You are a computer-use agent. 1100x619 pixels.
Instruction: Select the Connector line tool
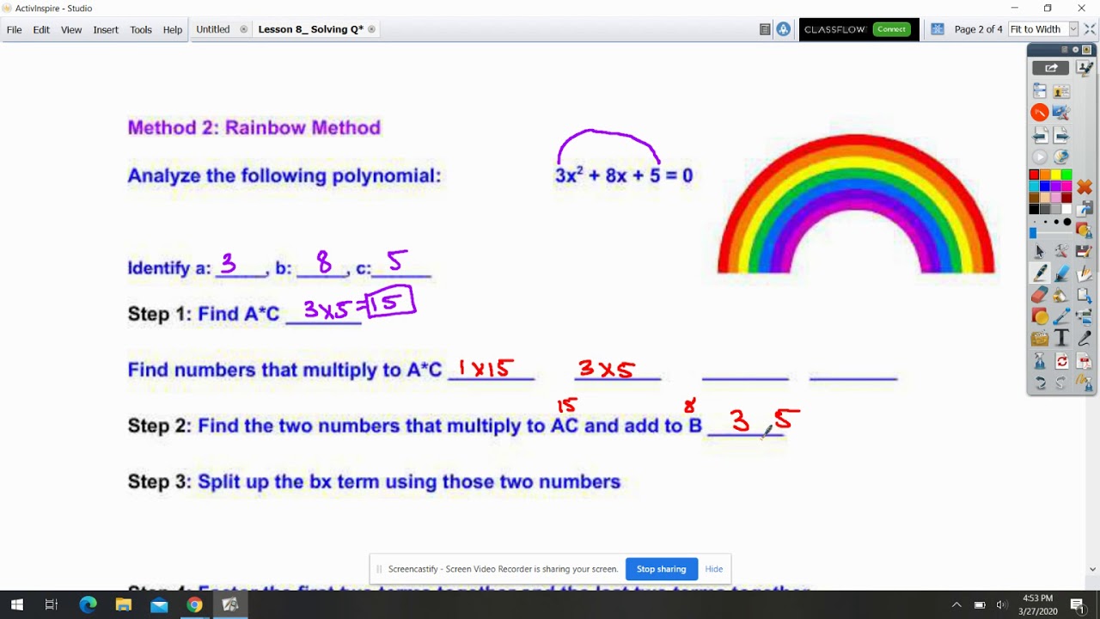1061,316
